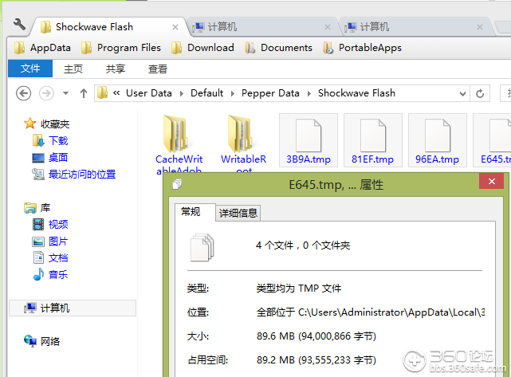The height and width of the screenshot is (377, 511).
Task: Select User Data in address path
Action: [149, 93]
